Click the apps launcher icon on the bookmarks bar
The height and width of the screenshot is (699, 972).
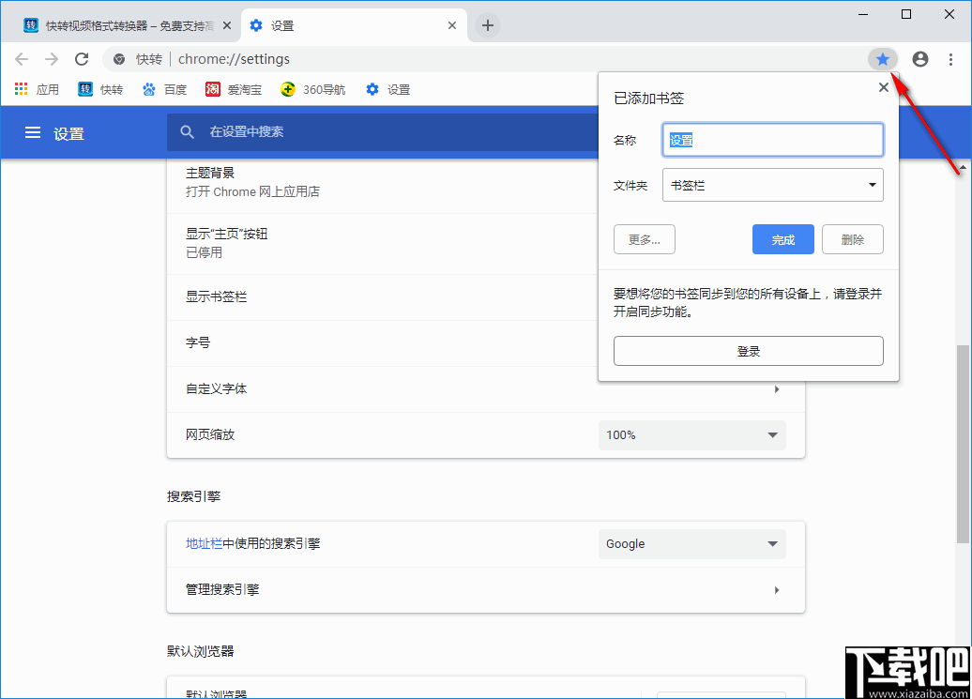pyautogui.click(x=21, y=89)
